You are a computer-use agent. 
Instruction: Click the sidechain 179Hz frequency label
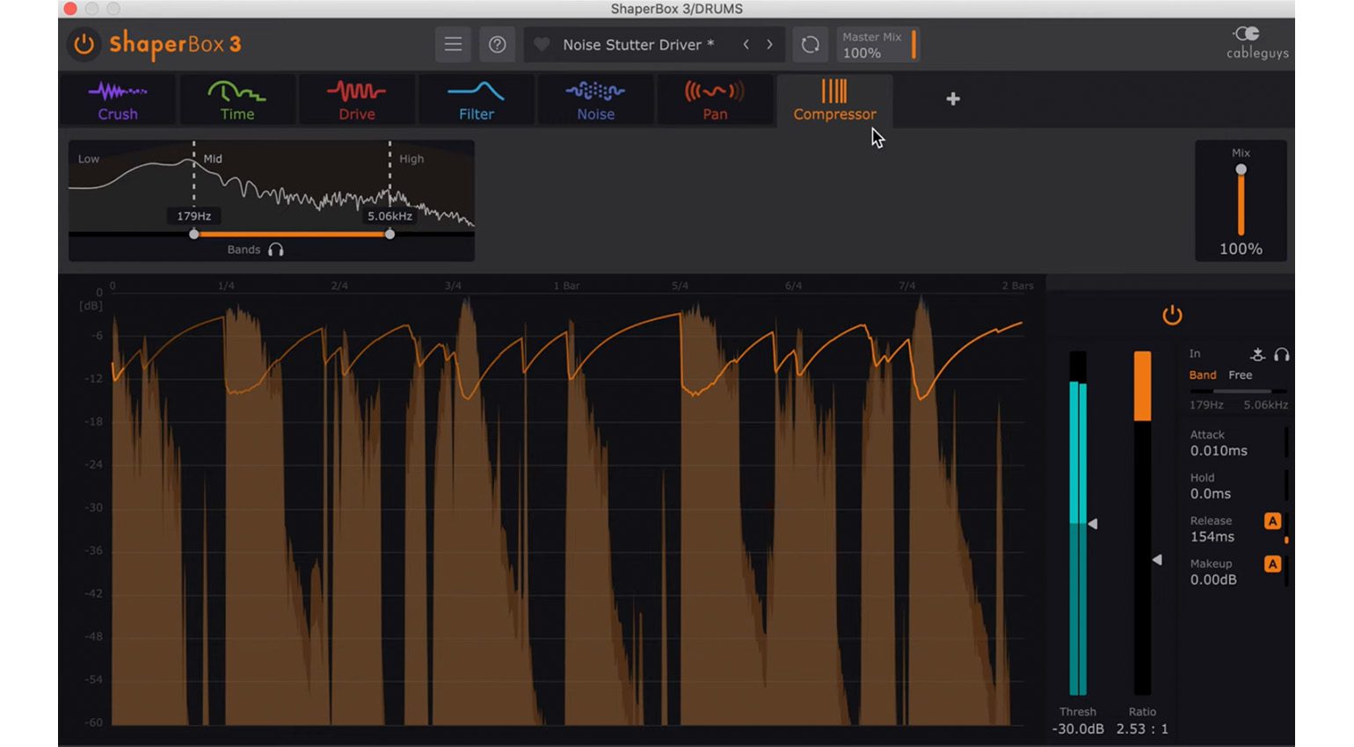point(1206,405)
